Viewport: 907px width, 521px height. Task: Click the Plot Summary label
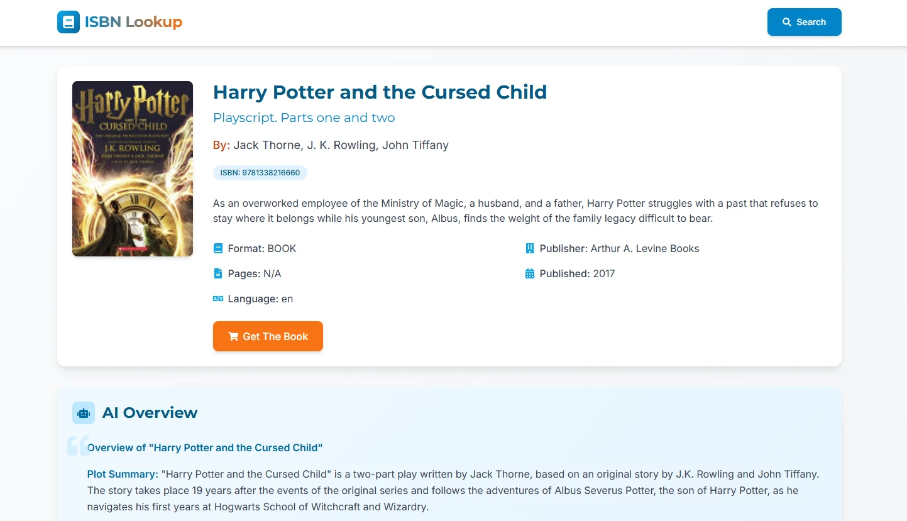click(x=123, y=474)
